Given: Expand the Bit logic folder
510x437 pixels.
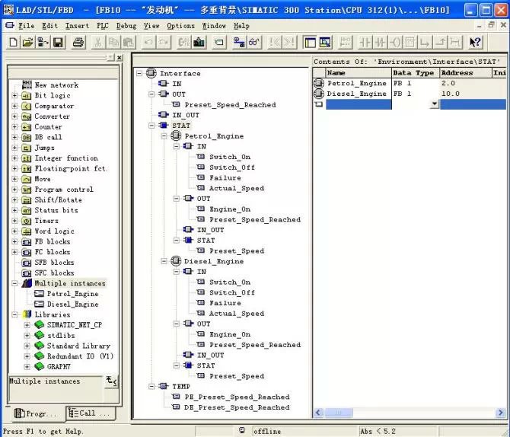Looking at the screenshot, I should 14,95.
